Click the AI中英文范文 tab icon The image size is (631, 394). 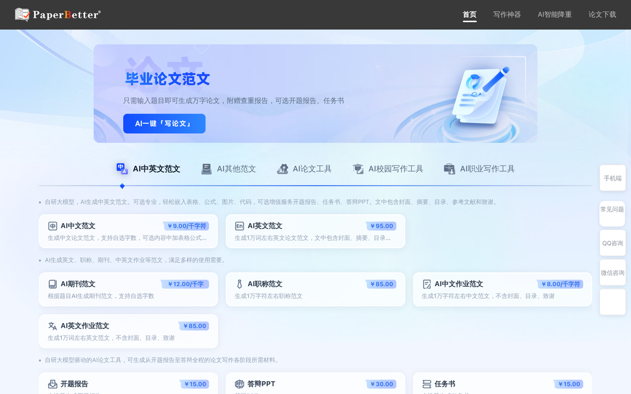[x=122, y=168]
